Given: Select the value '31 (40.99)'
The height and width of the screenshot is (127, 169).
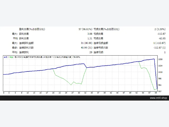Looking at the screenshot, I should point(87,43).
